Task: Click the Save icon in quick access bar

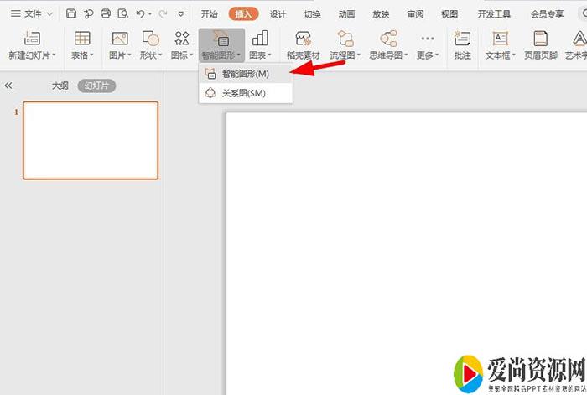Action: pos(71,13)
